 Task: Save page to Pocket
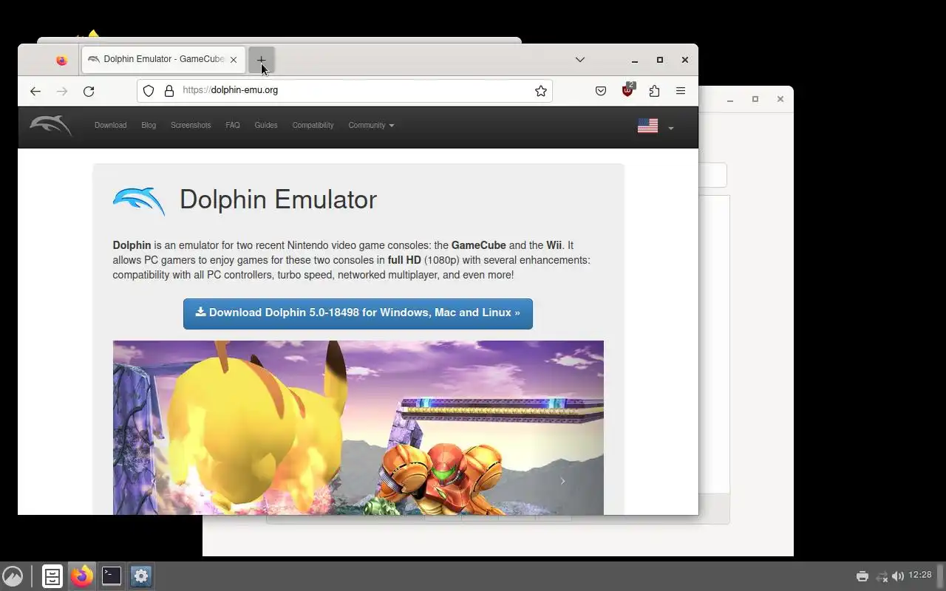(601, 91)
